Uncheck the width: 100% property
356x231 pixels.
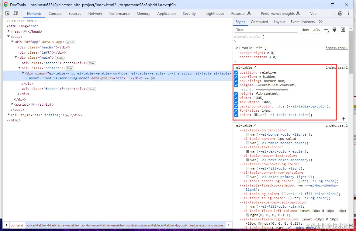[236, 98]
